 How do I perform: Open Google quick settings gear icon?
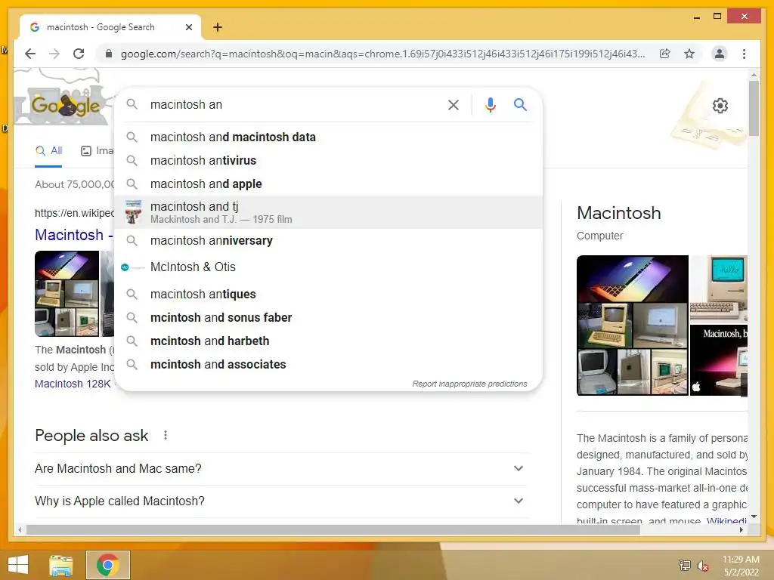click(720, 106)
